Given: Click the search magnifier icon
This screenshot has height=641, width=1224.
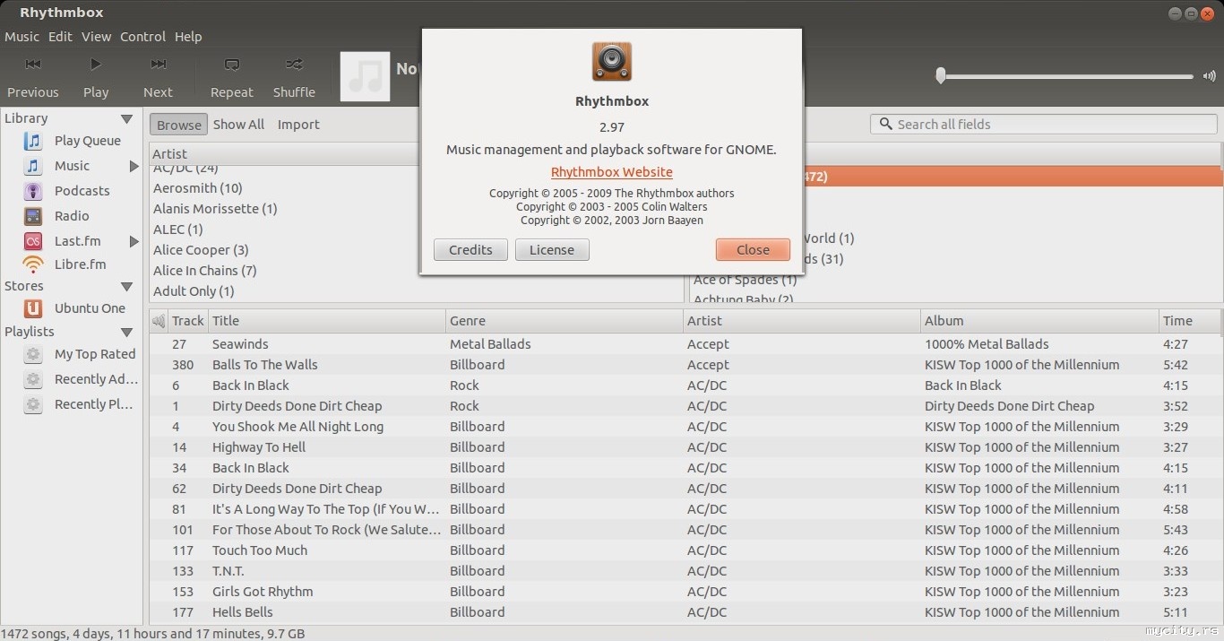Looking at the screenshot, I should (885, 125).
